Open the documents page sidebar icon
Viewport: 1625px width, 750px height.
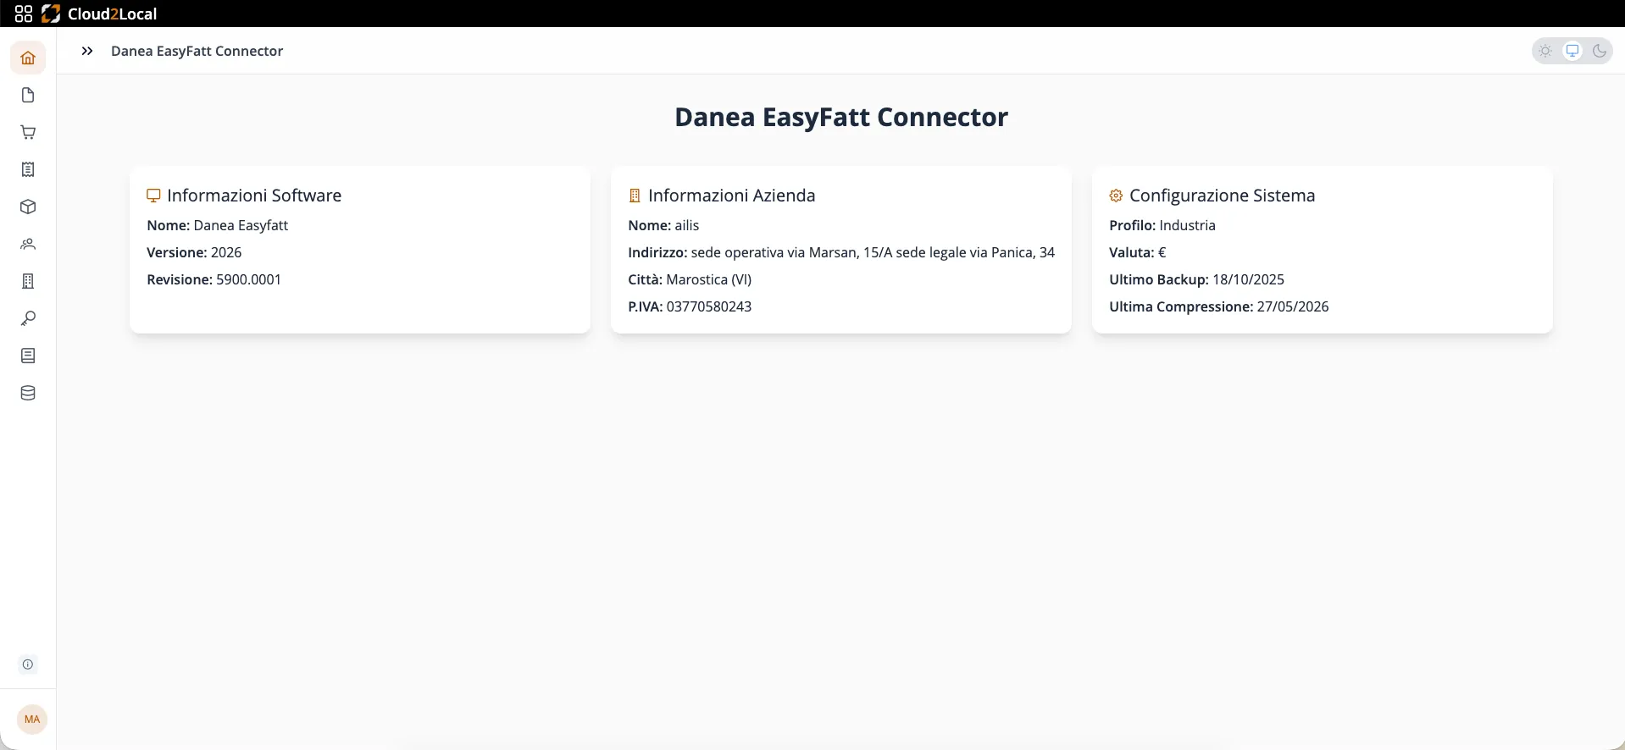28,95
